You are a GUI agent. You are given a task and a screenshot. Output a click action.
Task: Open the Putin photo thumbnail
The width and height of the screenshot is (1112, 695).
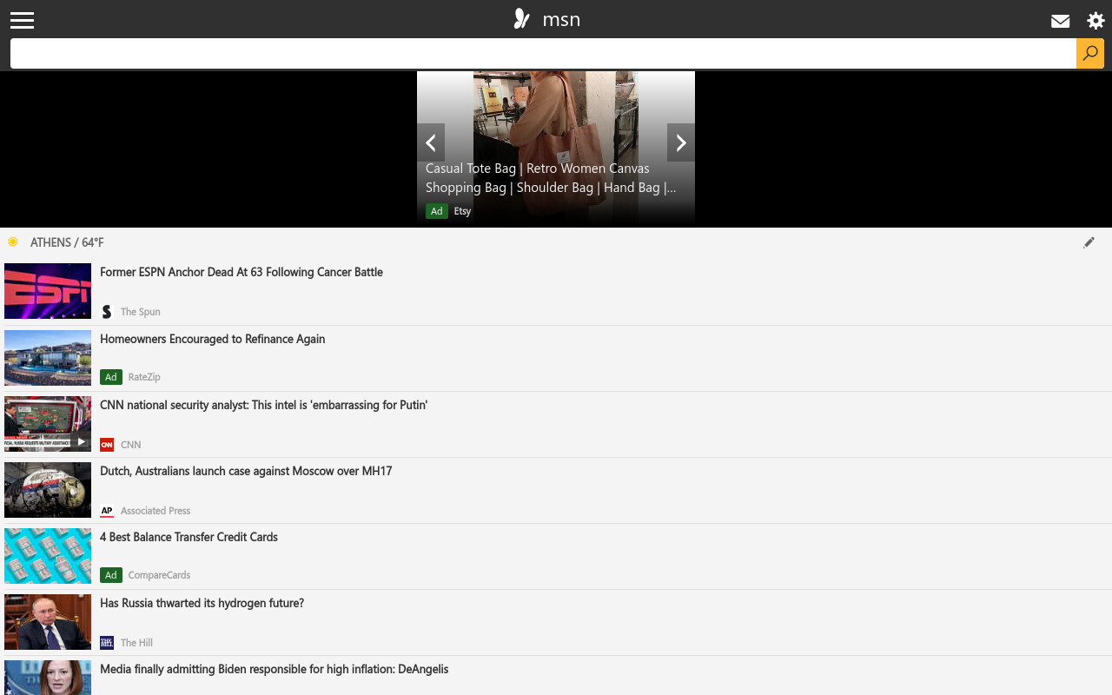(x=48, y=622)
